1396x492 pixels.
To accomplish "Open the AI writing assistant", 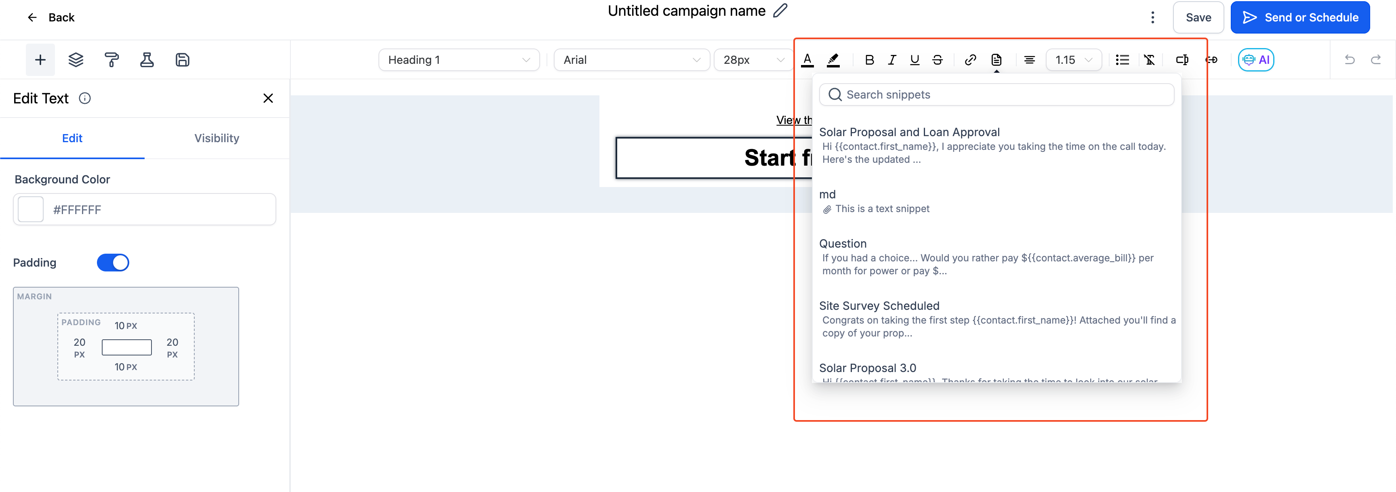I will point(1256,60).
